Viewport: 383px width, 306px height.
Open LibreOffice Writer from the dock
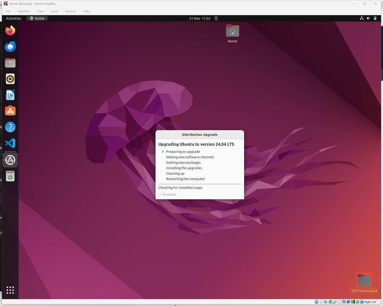point(10,95)
